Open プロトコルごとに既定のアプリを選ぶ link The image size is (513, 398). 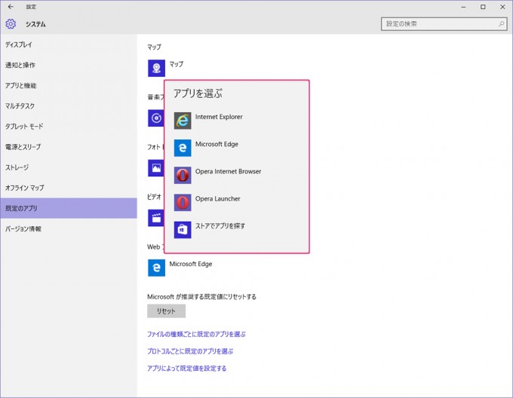(x=190, y=351)
